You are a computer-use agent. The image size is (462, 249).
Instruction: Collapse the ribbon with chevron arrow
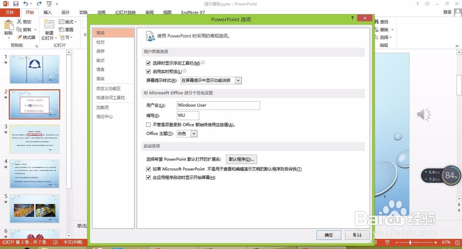[457, 46]
